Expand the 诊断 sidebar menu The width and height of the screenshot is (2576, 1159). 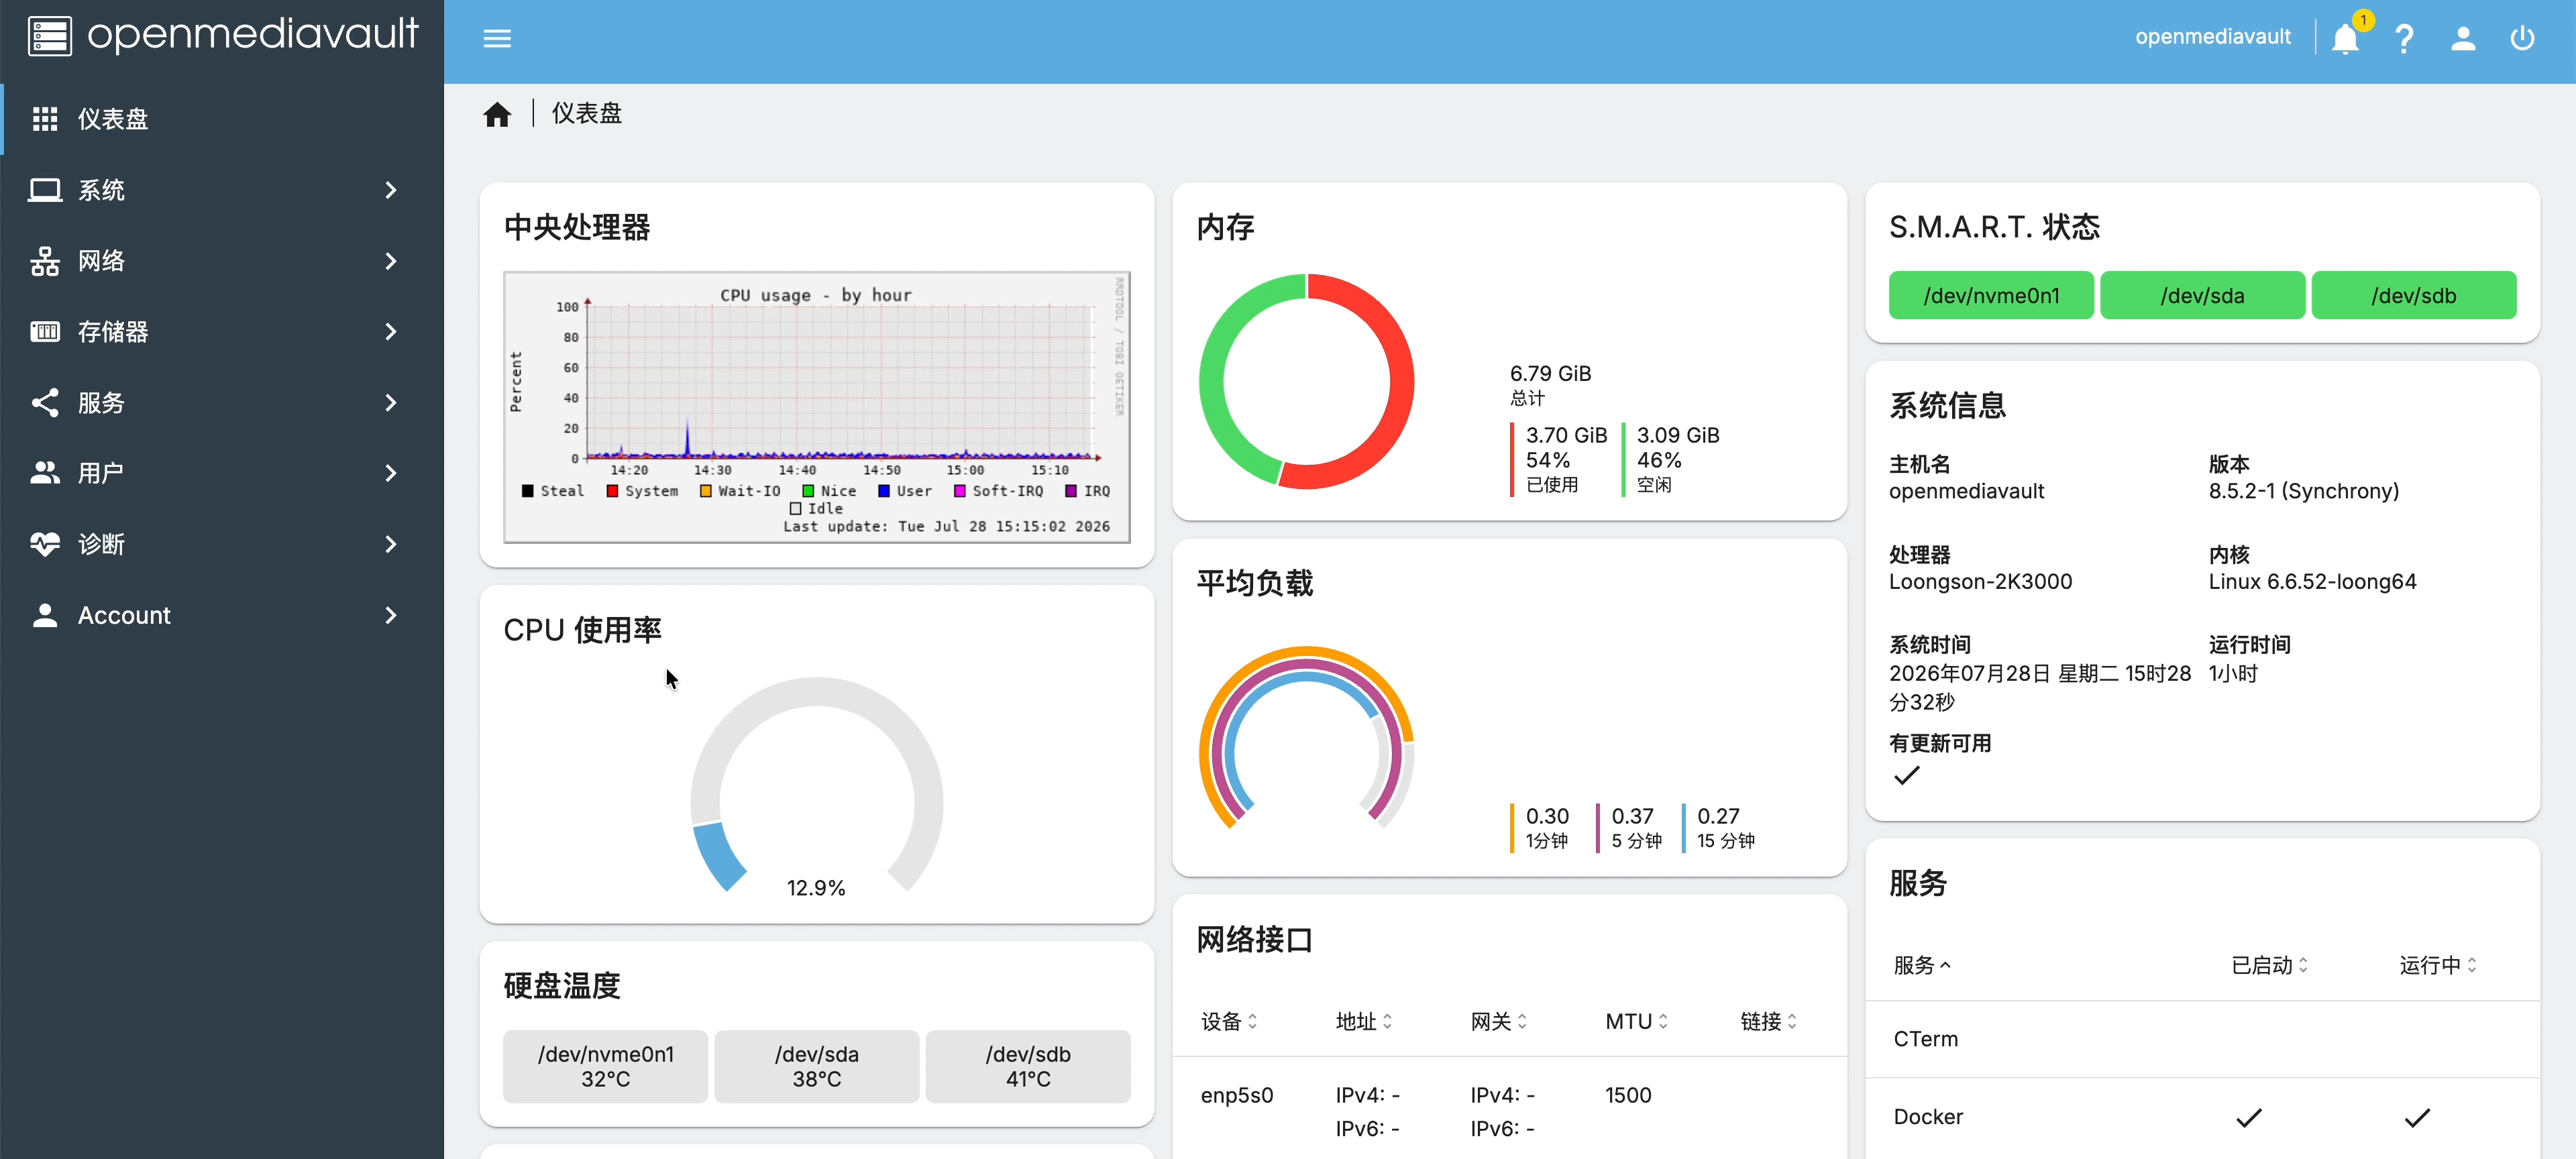(222, 544)
